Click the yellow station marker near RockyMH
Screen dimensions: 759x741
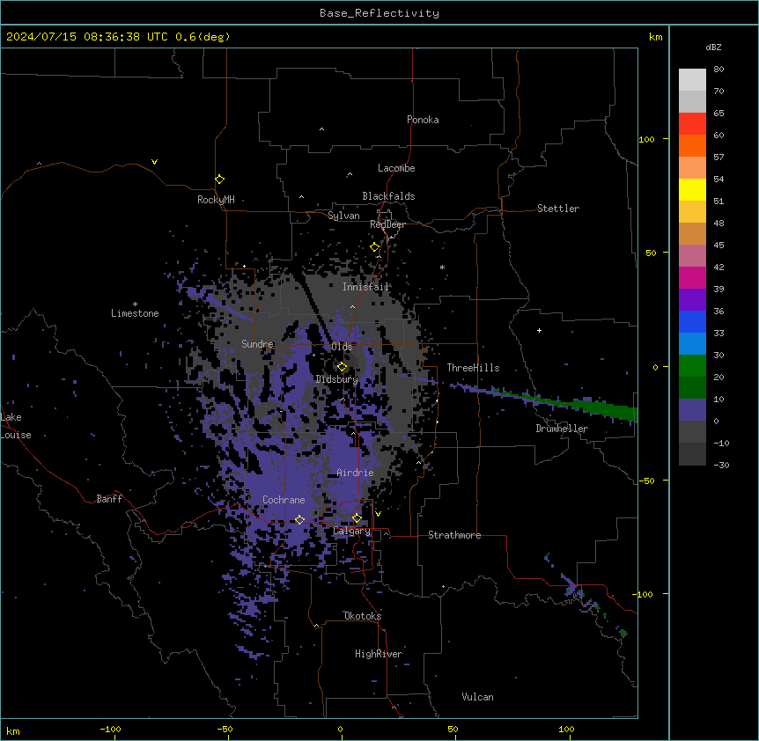[x=219, y=179]
